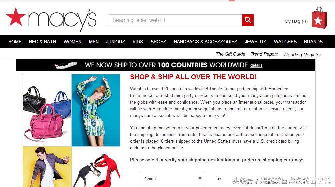Go to the JEWELRY category

pyautogui.click(x=256, y=42)
